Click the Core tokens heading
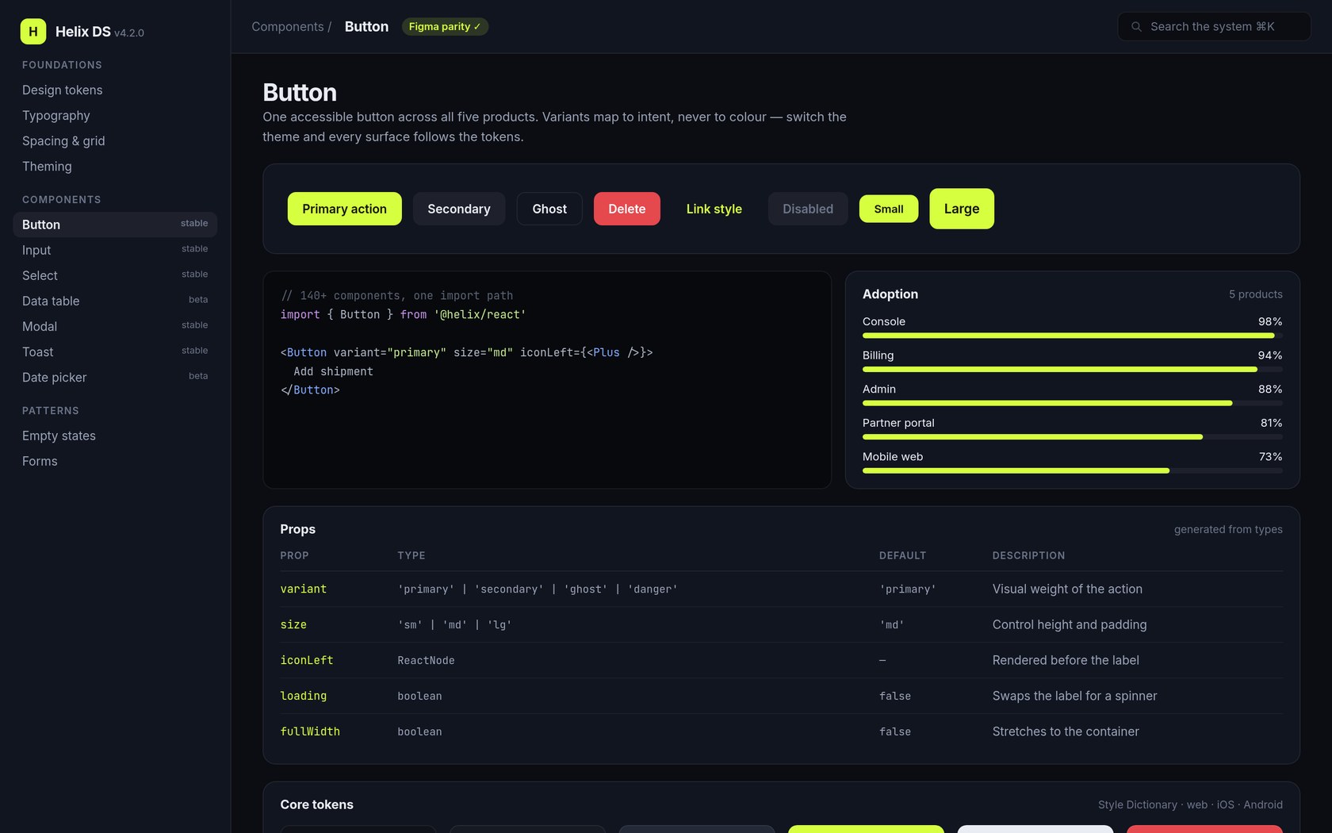The height and width of the screenshot is (833, 1332). coord(316,804)
